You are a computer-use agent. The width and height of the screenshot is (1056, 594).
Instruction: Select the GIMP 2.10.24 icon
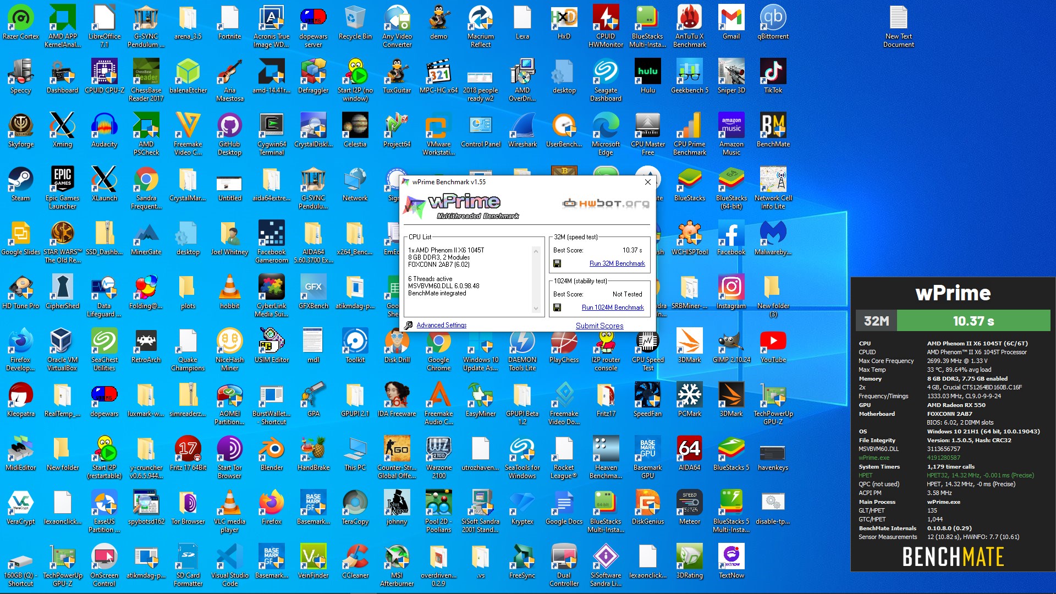[x=732, y=346]
